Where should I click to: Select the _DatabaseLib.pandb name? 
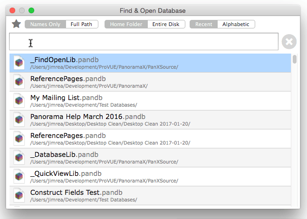tap(64, 155)
